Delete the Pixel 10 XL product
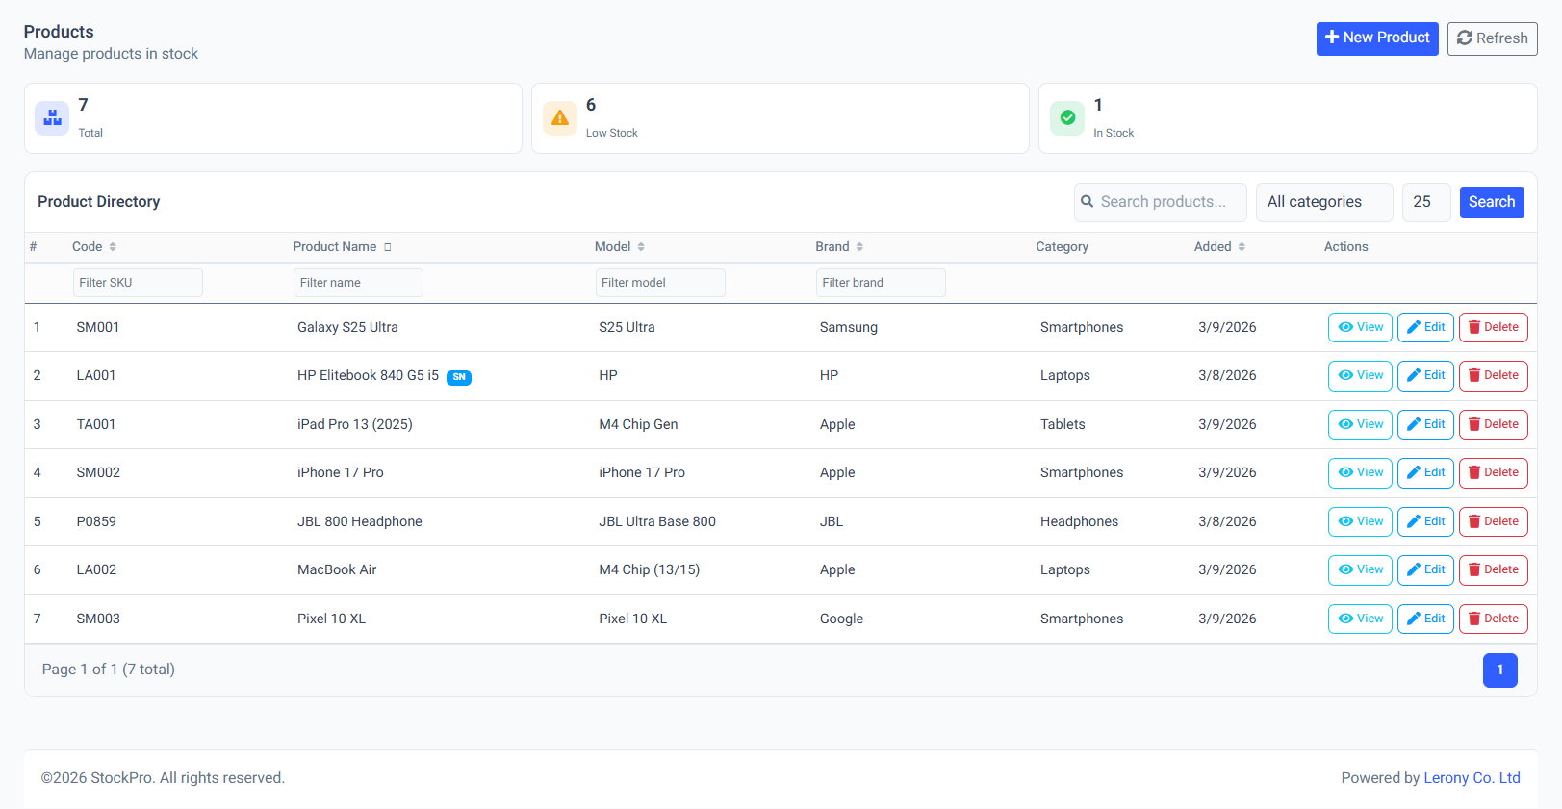The height and width of the screenshot is (809, 1562). tap(1493, 619)
